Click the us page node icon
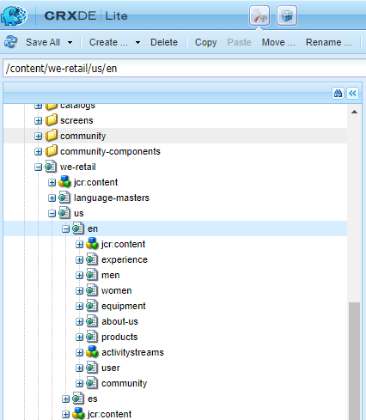This screenshot has height=420, width=366. coord(64,213)
